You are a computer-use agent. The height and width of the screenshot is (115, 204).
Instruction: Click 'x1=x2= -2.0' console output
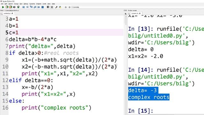coord(146,56)
